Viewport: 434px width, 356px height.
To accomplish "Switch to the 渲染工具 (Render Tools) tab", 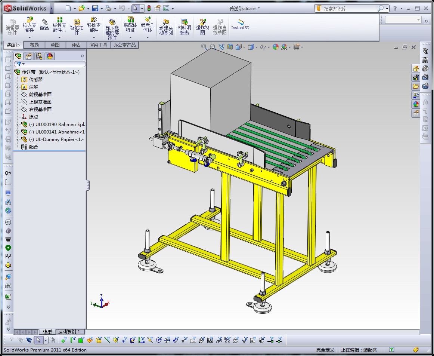I will pyautogui.click(x=98, y=45).
